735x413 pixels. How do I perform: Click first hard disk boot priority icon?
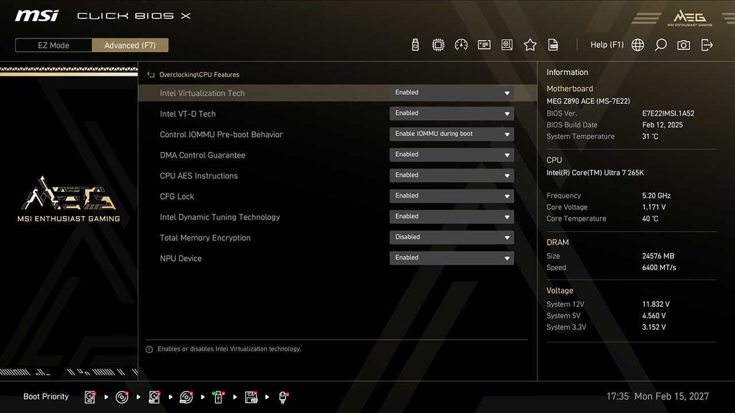pos(90,397)
